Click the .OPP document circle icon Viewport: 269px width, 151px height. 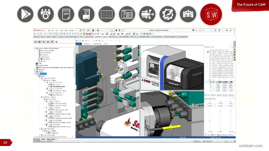[x=66, y=14]
